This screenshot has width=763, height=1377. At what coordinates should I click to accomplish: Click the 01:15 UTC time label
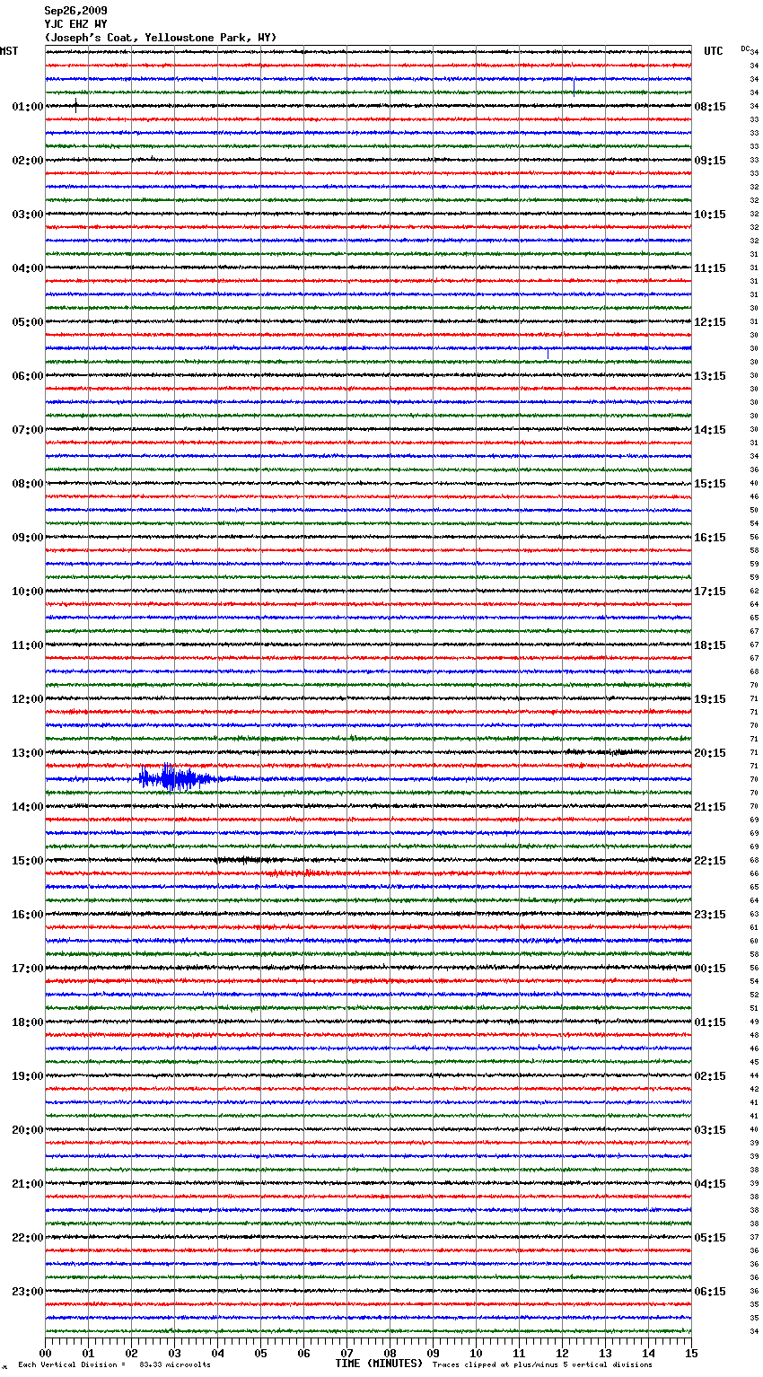point(710,1022)
